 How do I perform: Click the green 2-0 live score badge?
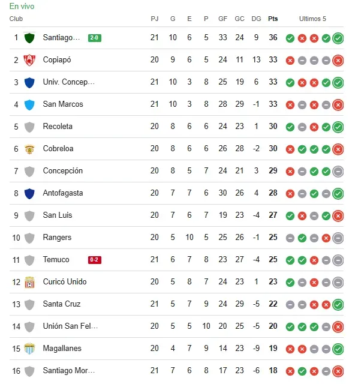(94, 38)
